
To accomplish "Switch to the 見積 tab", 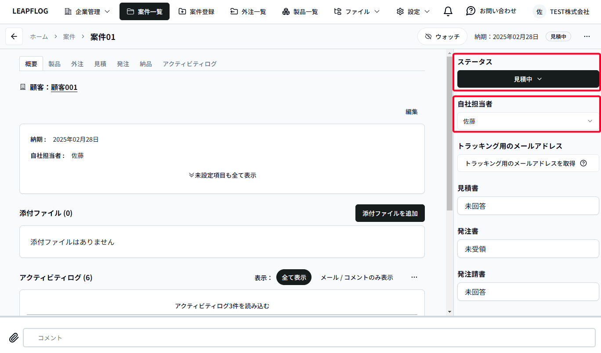I will click(100, 64).
